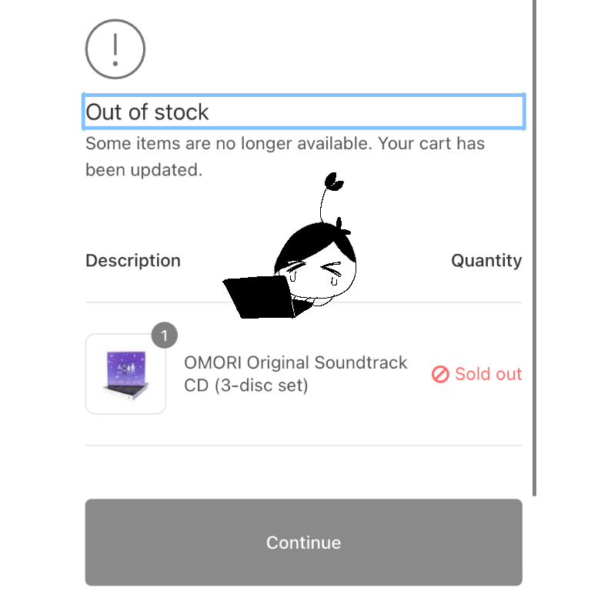Click the OMORI Original Soundtrack product name
The width and height of the screenshot is (591, 591).
[x=295, y=362]
